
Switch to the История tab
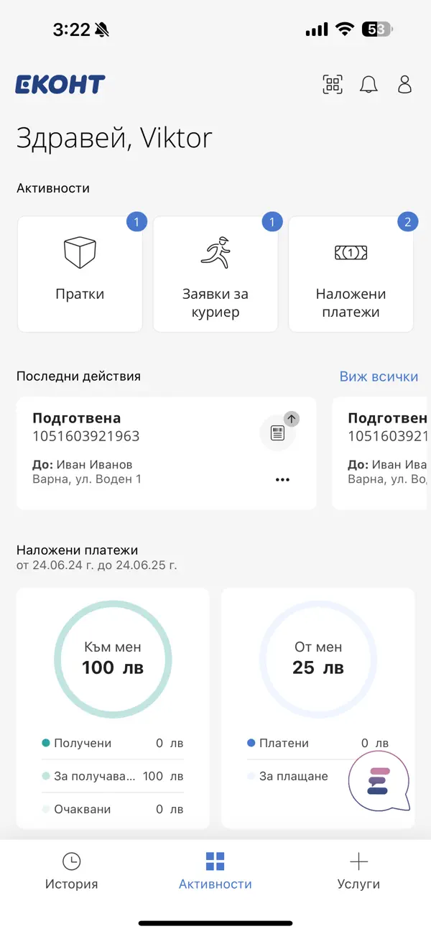click(x=71, y=871)
